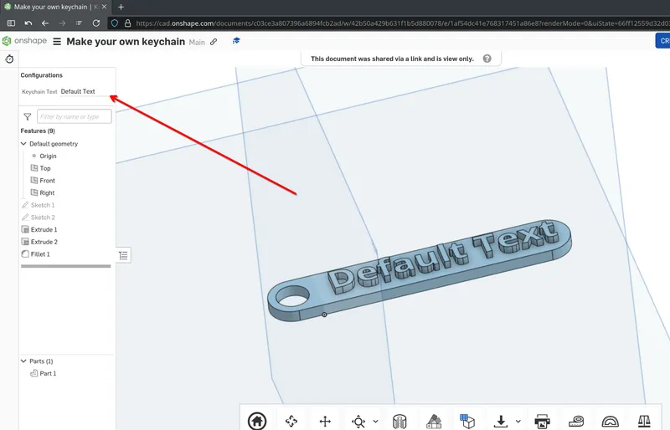This screenshot has height=430, width=670.
Task: Open the document hamburger menu
Action: tap(57, 42)
